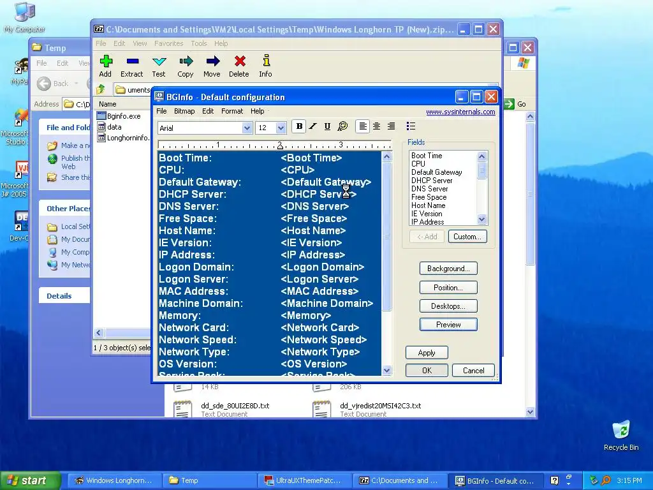Open BGInfo Help menu
This screenshot has height=490, width=653.
tap(258, 111)
